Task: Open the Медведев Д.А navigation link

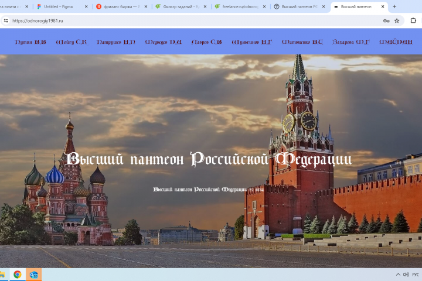Action: (164, 42)
